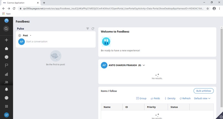Viewport: 223px width, 119px height.
Task: Click Items I follow heading
Action: click(x=109, y=91)
